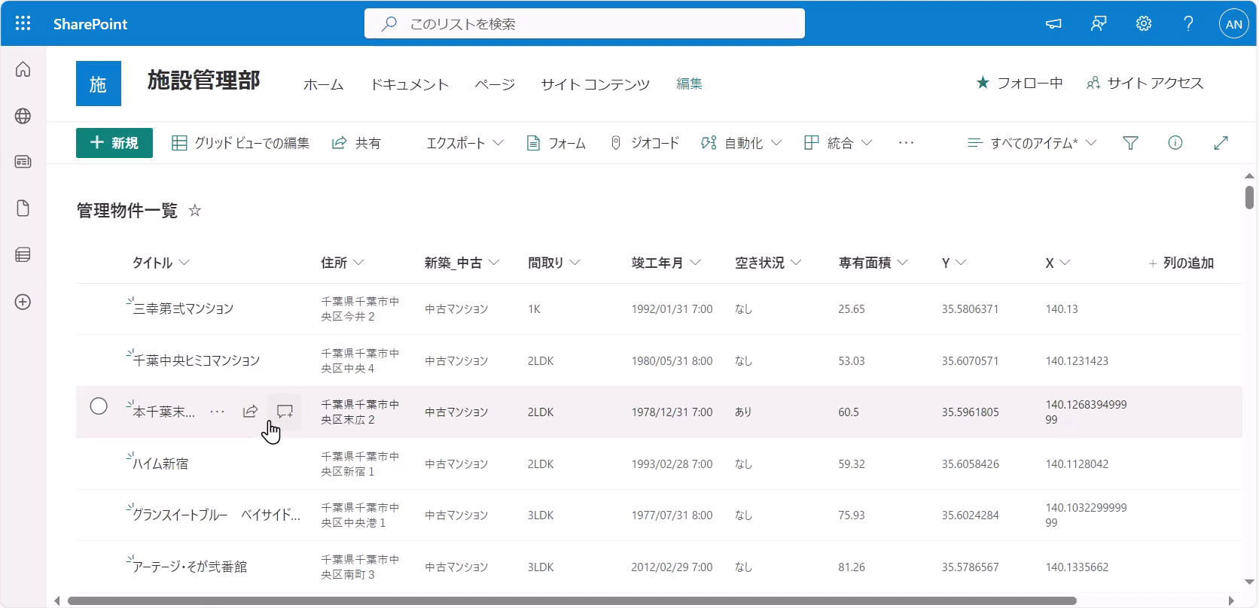The image size is (1259, 608).
Task: Click the create plus icon in left rail
Action: [x=23, y=302]
